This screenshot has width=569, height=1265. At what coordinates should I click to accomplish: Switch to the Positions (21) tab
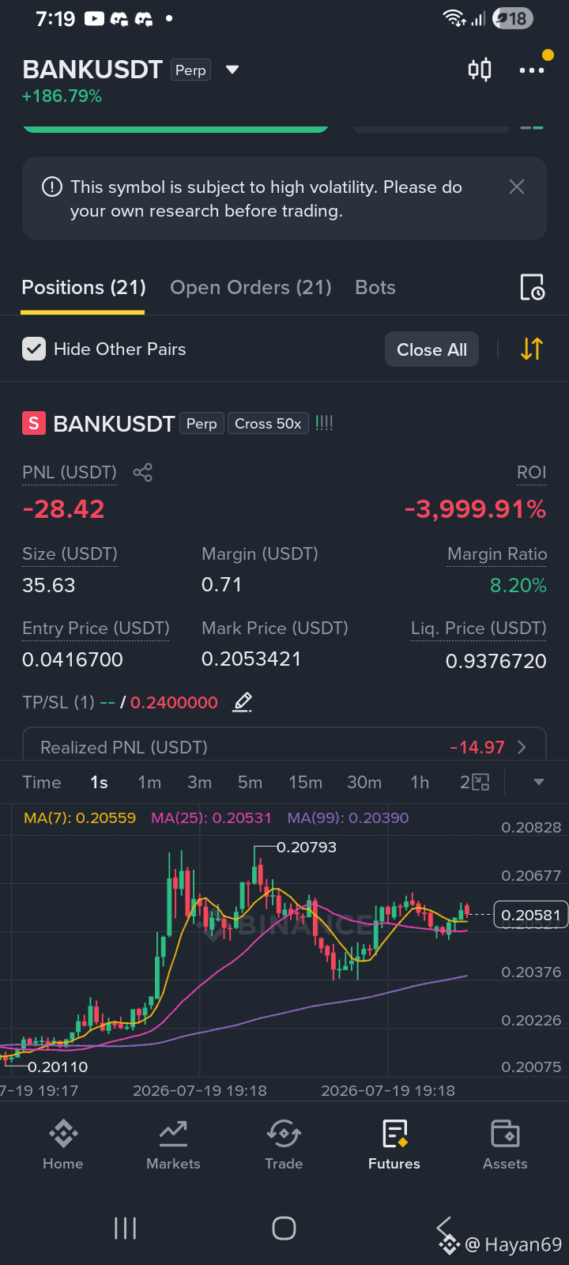pyautogui.click(x=83, y=288)
